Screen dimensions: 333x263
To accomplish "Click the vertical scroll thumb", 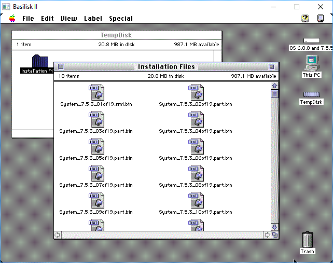I will [275, 94].
